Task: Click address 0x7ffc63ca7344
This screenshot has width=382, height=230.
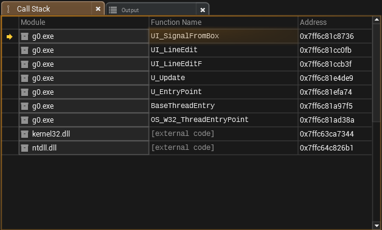Action: point(327,134)
